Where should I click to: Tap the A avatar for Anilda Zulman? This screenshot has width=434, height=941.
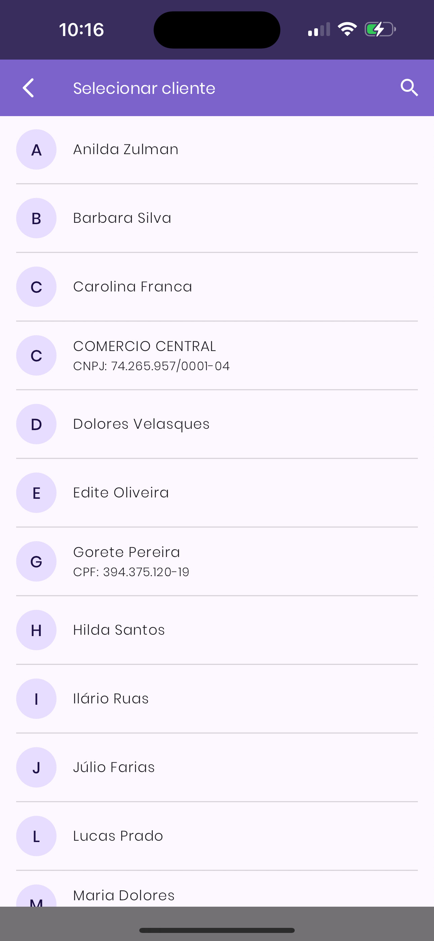click(x=36, y=149)
